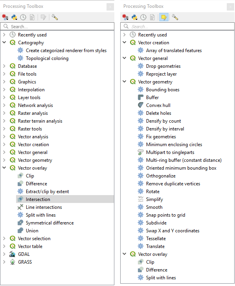This screenshot has width=235, height=286.
Task: Toggle highlighted Edit Features In-Place button, right toolbox
Action: 163,17
